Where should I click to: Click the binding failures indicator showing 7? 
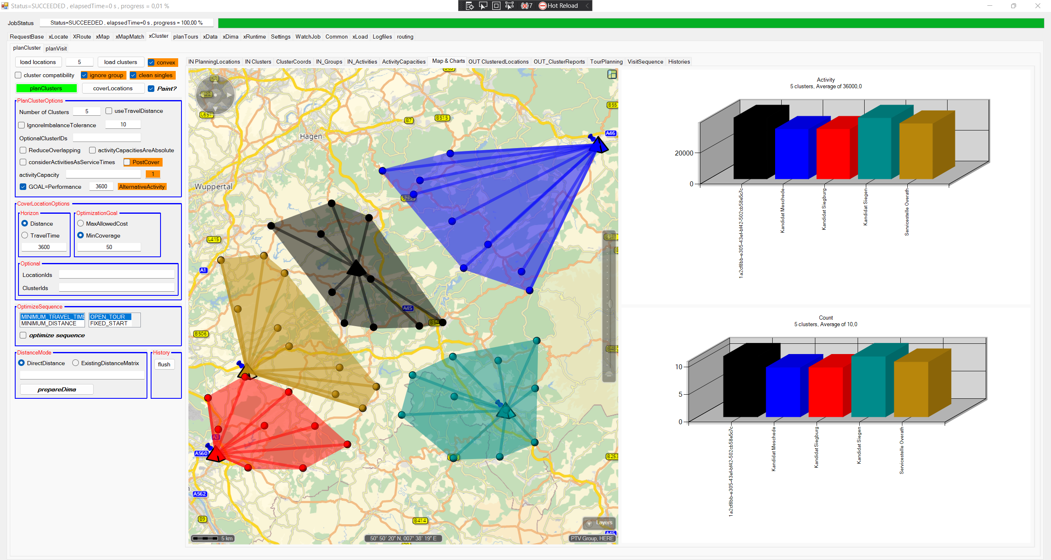(527, 6)
